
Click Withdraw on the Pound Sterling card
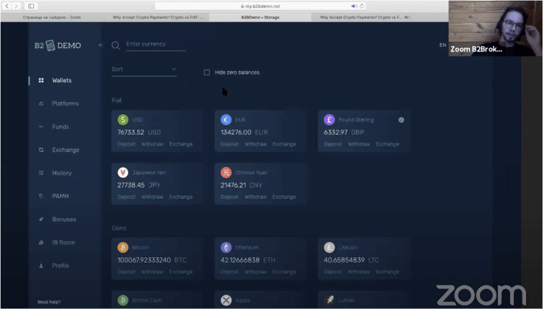click(x=359, y=144)
